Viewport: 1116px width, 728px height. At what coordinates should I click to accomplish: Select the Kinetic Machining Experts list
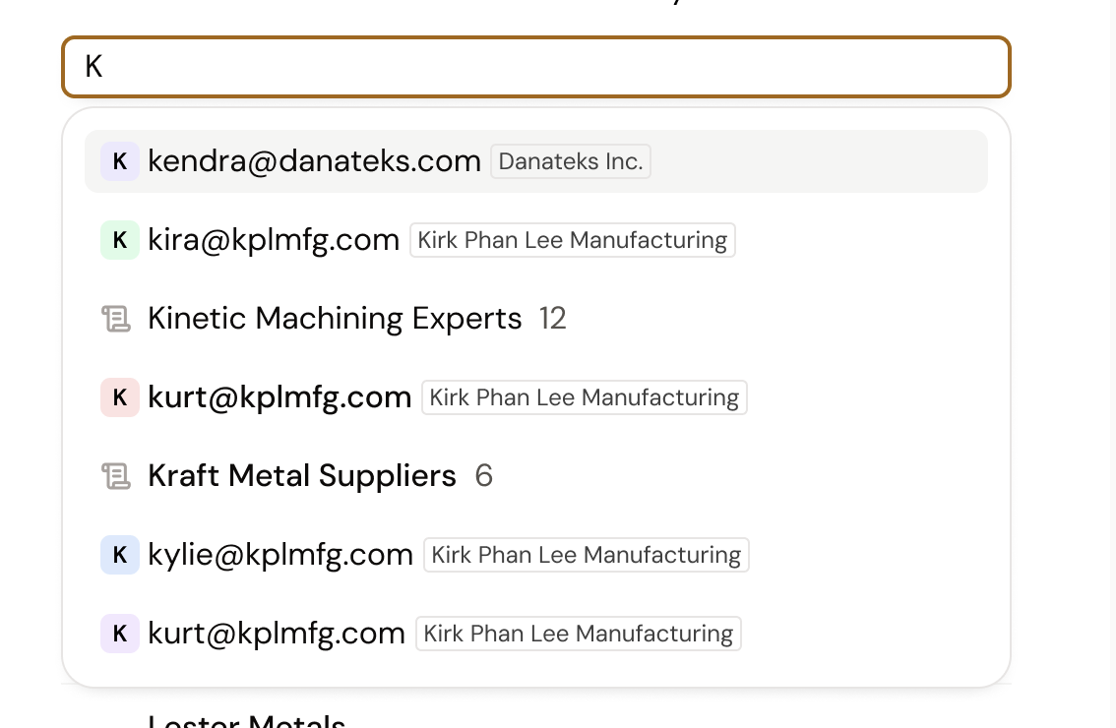[335, 319]
